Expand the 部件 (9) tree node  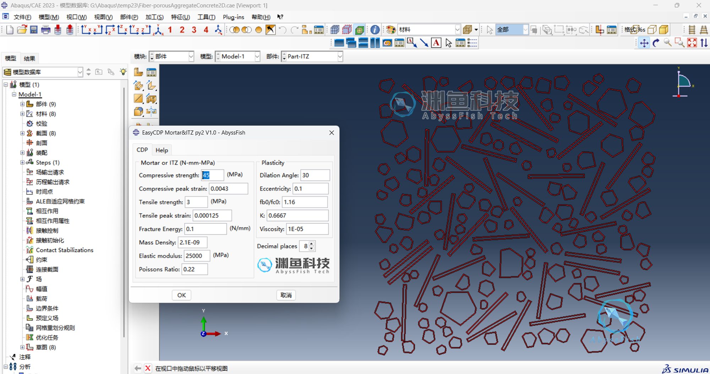tap(22, 104)
